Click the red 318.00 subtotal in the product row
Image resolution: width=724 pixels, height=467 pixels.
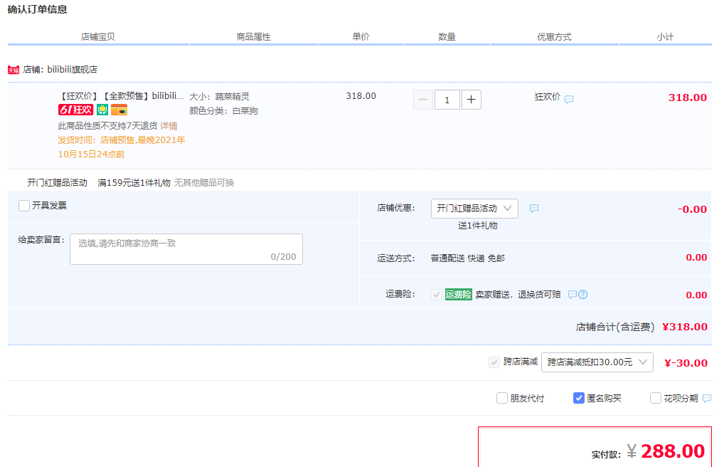688,98
